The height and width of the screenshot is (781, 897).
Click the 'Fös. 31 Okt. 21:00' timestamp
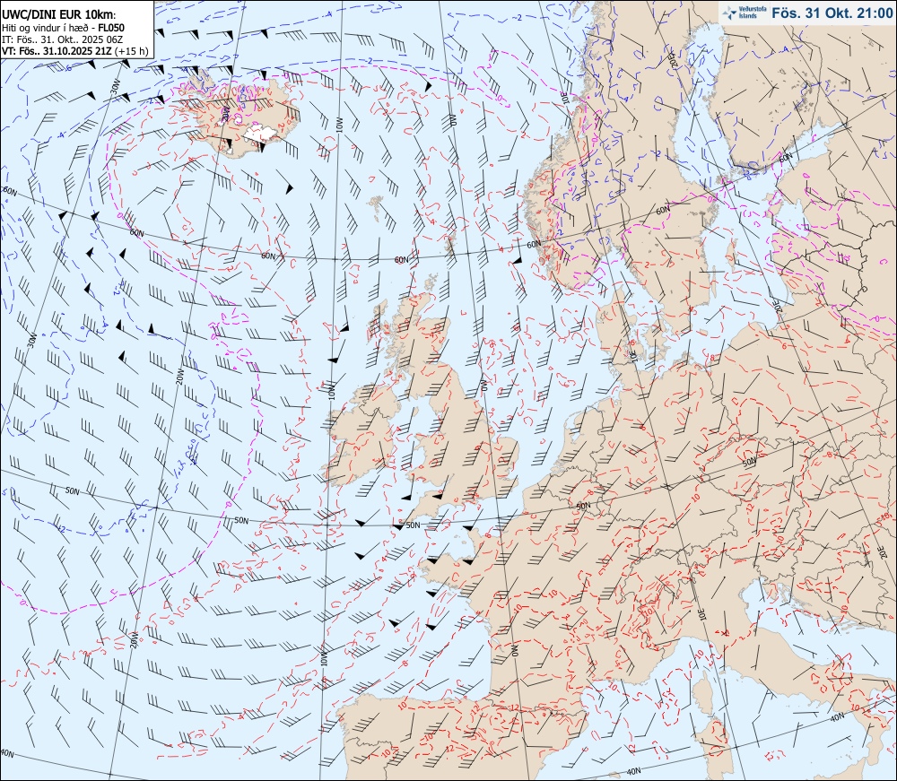832,13
